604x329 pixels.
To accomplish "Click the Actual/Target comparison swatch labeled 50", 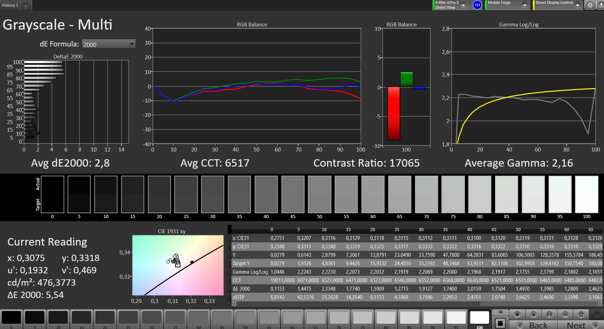I will click(320, 194).
